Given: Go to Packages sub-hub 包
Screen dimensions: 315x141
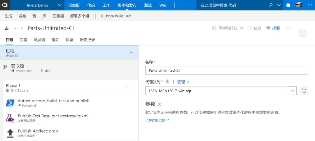Looking at the screenshot, I should (34, 16).
